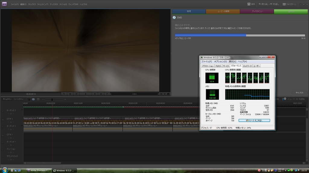Select the arrow Selection tool in the timeline
309x173 pixels.
click(29, 99)
